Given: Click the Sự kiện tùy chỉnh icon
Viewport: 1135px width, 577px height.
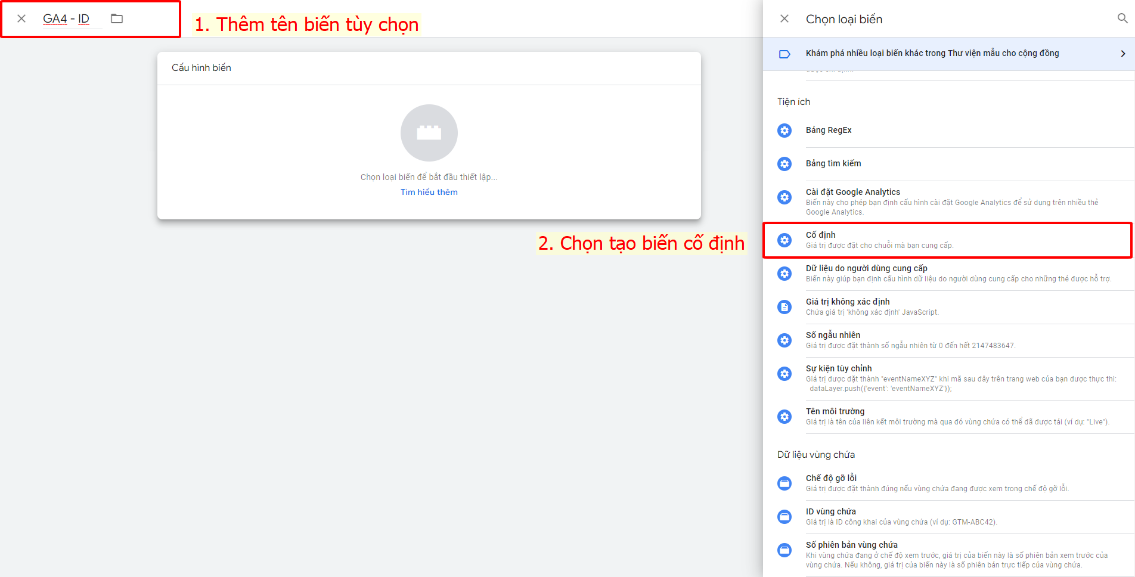Looking at the screenshot, I should pyautogui.click(x=784, y=374).
